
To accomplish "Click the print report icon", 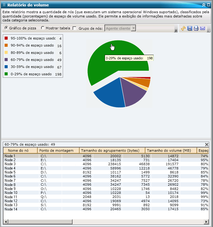I will coord(196,28).
